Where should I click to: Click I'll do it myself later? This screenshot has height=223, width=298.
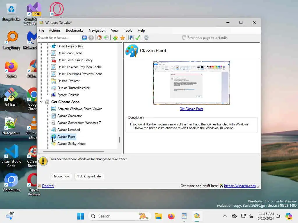[x=89, y=176]
